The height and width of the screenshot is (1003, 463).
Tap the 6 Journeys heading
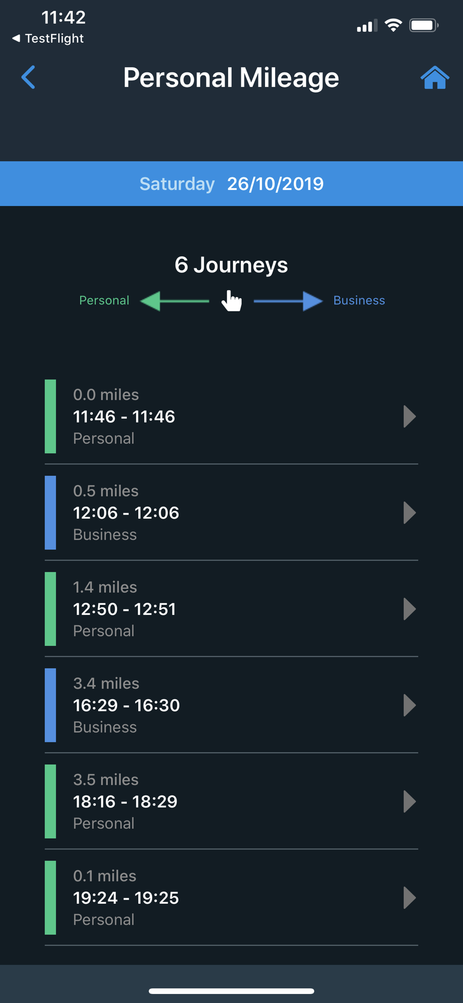232,265
